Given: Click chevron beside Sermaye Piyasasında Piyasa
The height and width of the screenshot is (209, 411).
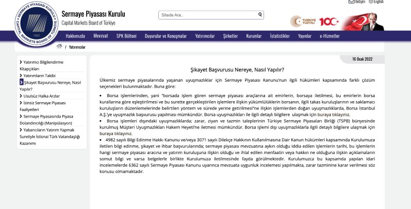Looking at the screenshot, I should click(21, 116).
